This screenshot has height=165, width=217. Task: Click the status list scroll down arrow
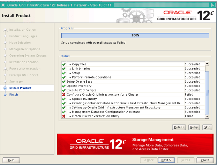coord(207,116)
